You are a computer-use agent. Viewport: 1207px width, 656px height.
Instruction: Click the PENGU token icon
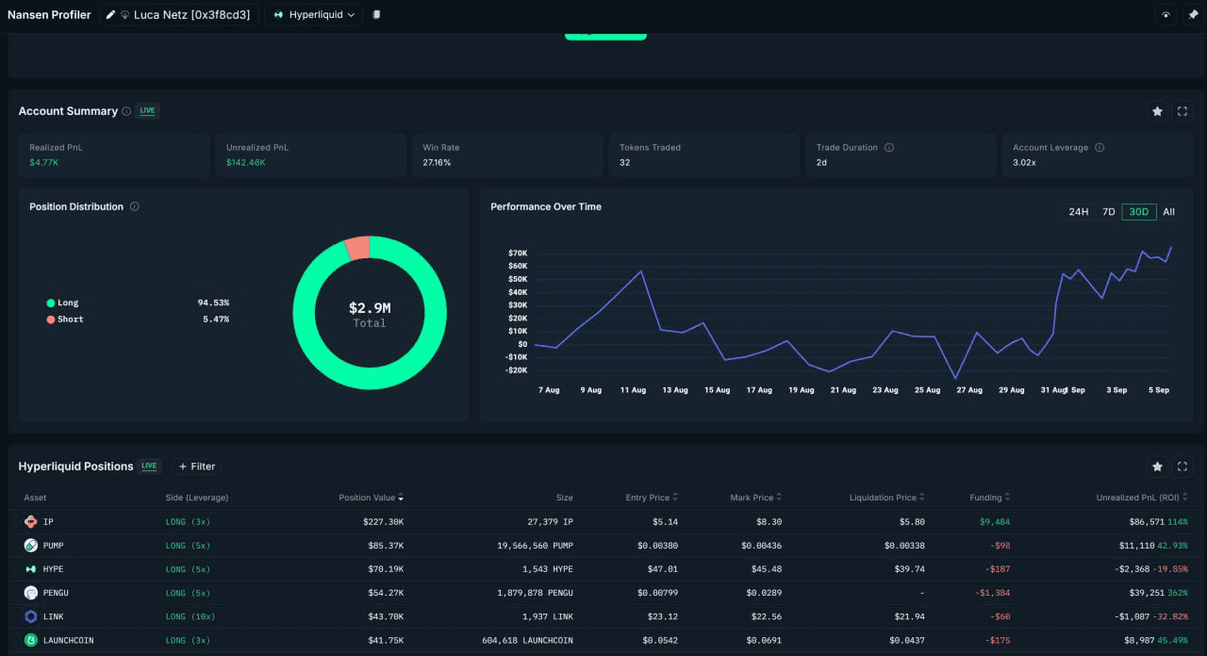click(30, 593)
